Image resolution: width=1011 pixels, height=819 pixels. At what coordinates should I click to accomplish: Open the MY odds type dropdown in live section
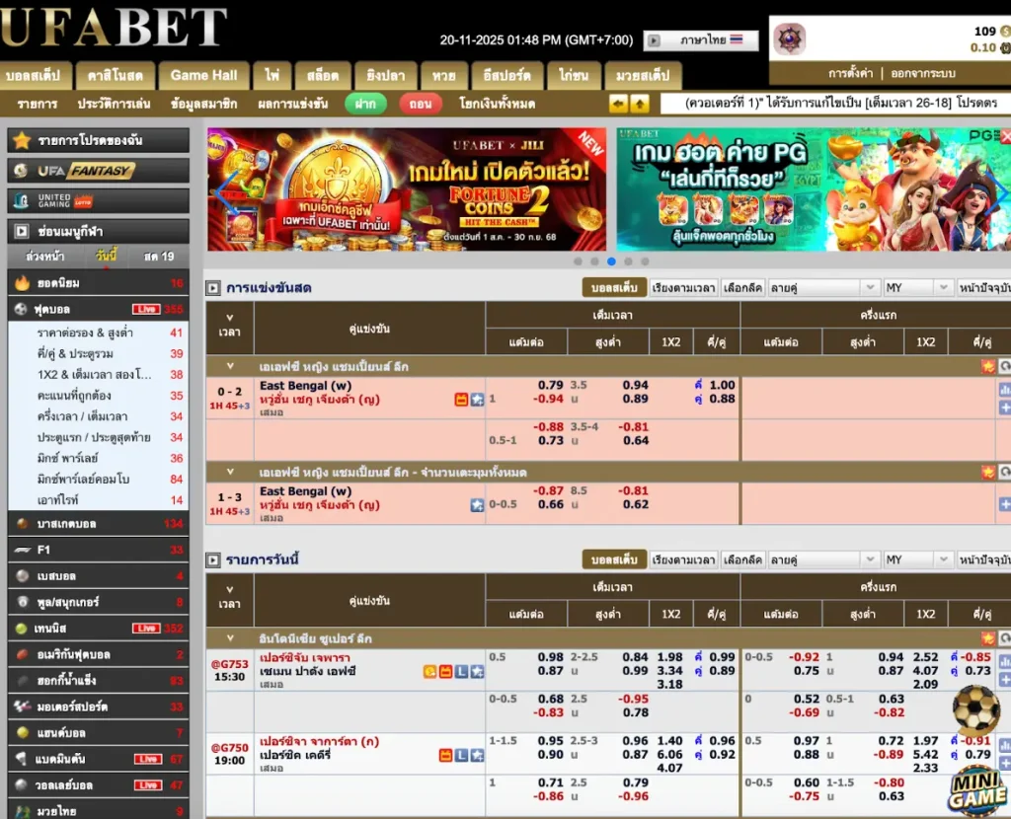pyautogui.click(x=918, y=288)
